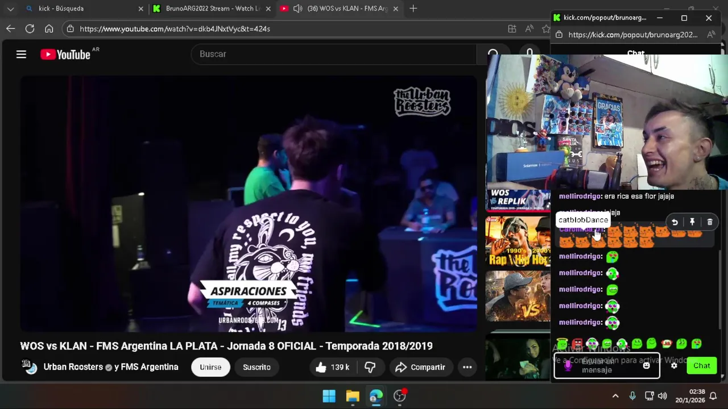The height and width of the screenshot is (409, 728).
Task: Open the WOS REPLIK suggested video thumbnail
Action: [518, 200]
